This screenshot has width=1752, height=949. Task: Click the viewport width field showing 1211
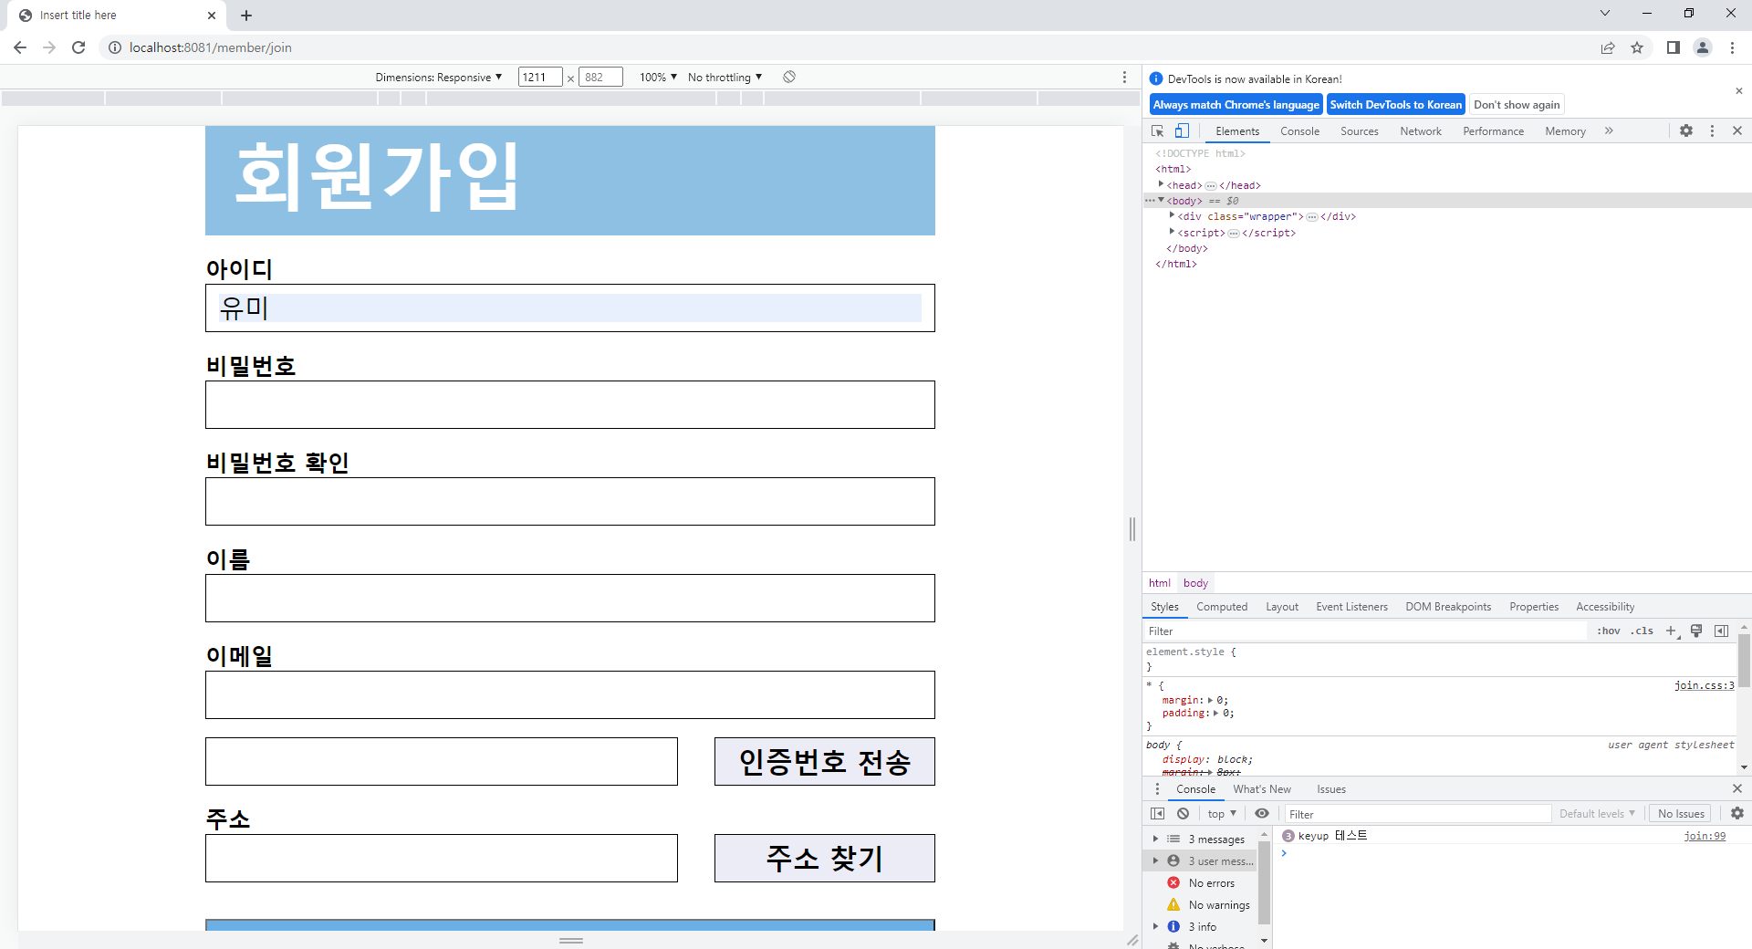click(540, 78)
